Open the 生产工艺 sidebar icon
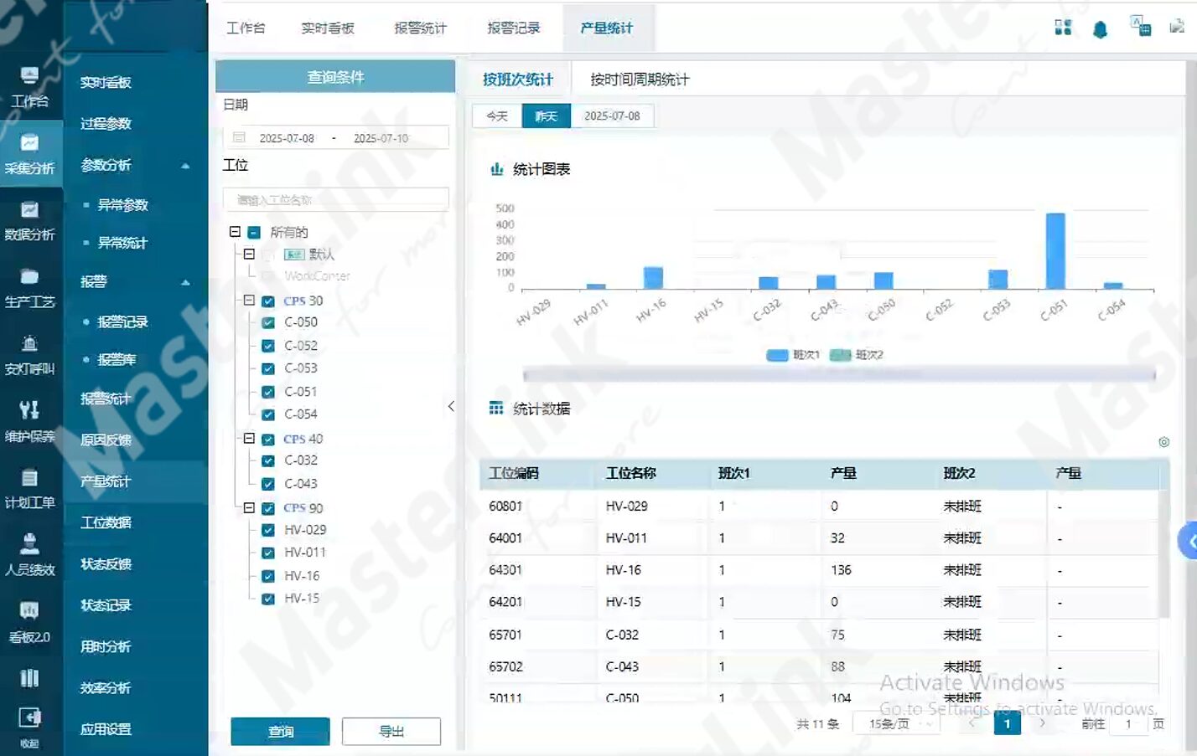The height and width of the screenshot is (756, 1197). click(x=29, y=276)
